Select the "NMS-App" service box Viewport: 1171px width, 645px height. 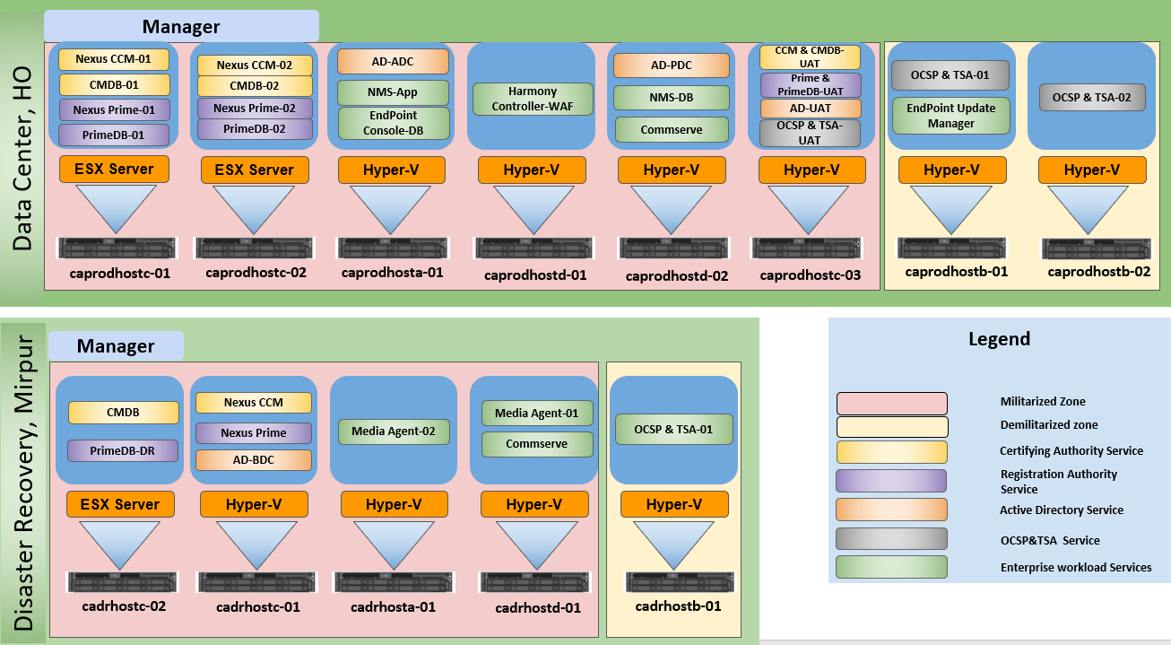(x=393, y=92)
